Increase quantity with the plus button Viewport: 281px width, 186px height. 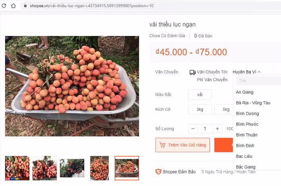coord(217,129)
